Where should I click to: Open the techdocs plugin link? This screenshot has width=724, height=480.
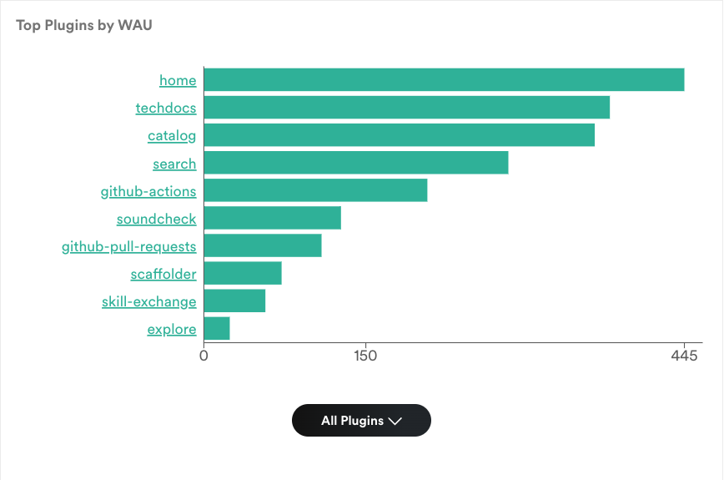pyautogui.click(x=166, y=108)
